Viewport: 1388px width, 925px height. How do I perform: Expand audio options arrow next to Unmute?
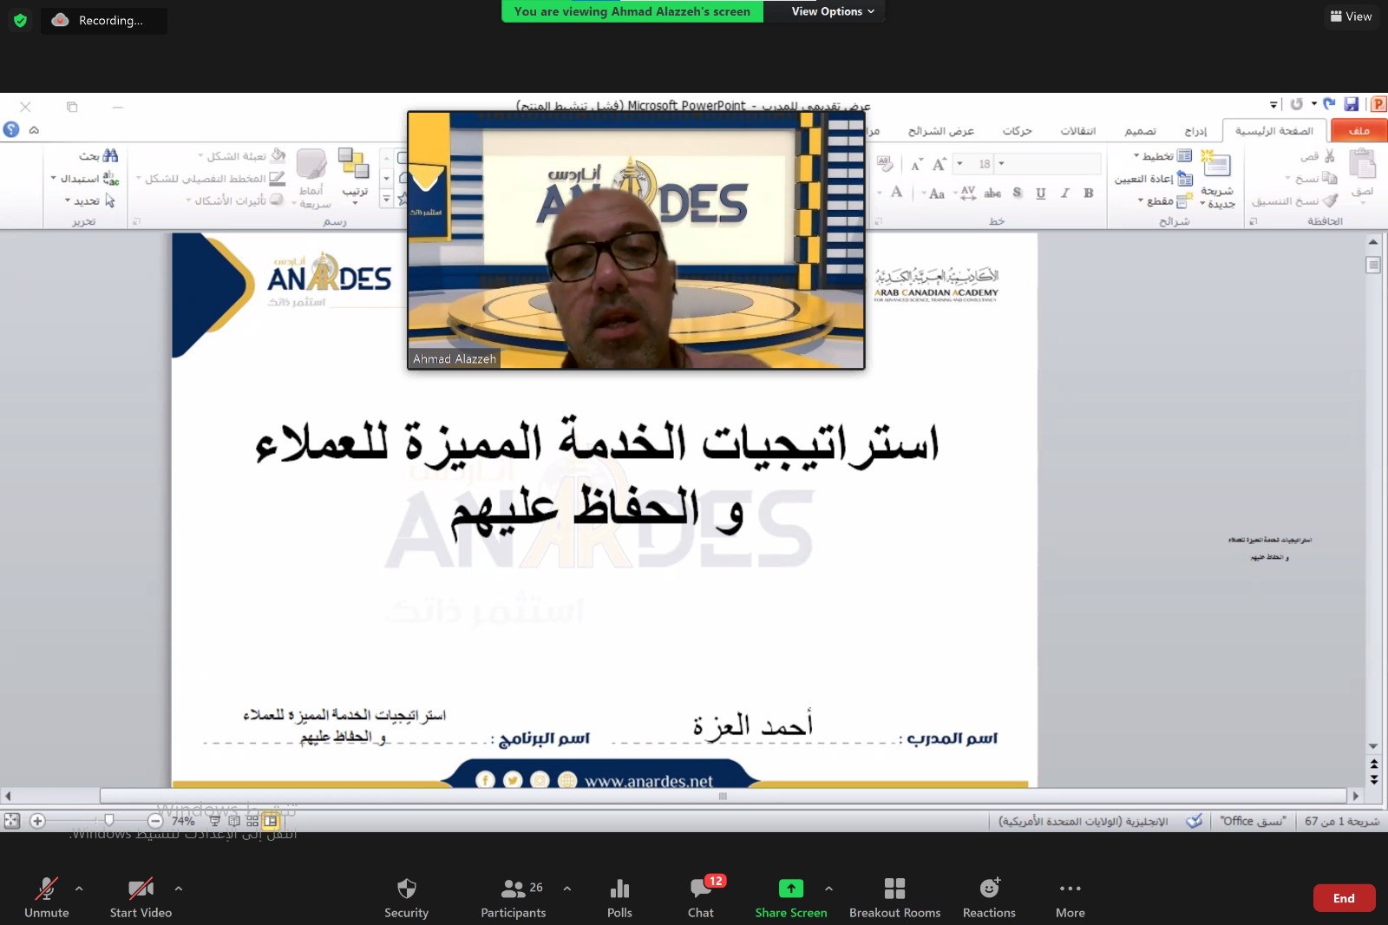point(79,889)
